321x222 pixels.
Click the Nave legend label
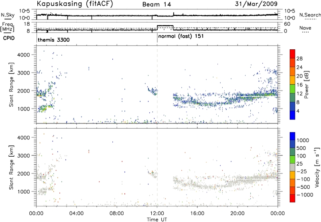tap(305, 28)
